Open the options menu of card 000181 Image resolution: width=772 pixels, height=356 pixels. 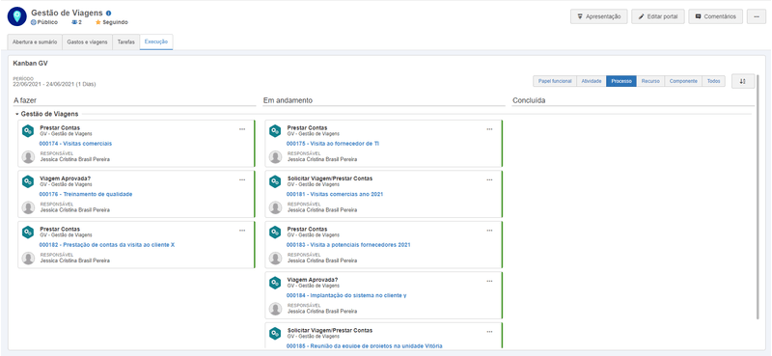(x=489, y=179)
